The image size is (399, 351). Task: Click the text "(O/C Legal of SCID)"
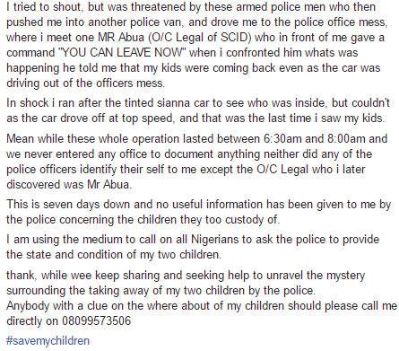199,38
